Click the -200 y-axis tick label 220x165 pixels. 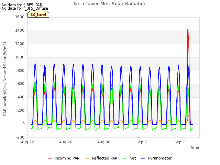click(20, 137)
